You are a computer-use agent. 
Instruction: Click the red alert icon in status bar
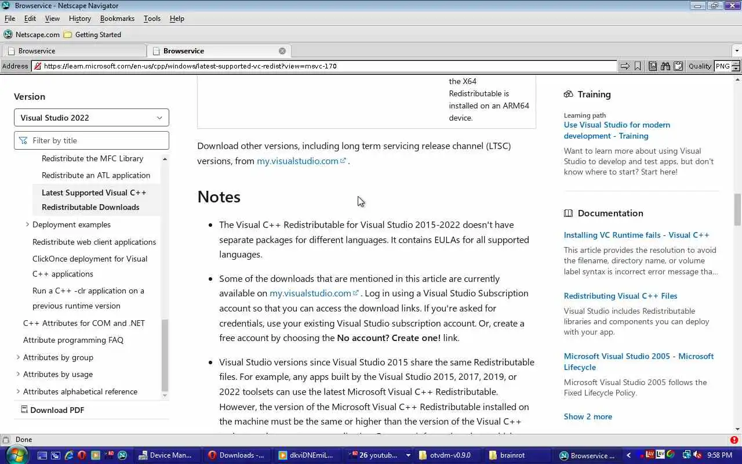(x=735, y=440)
